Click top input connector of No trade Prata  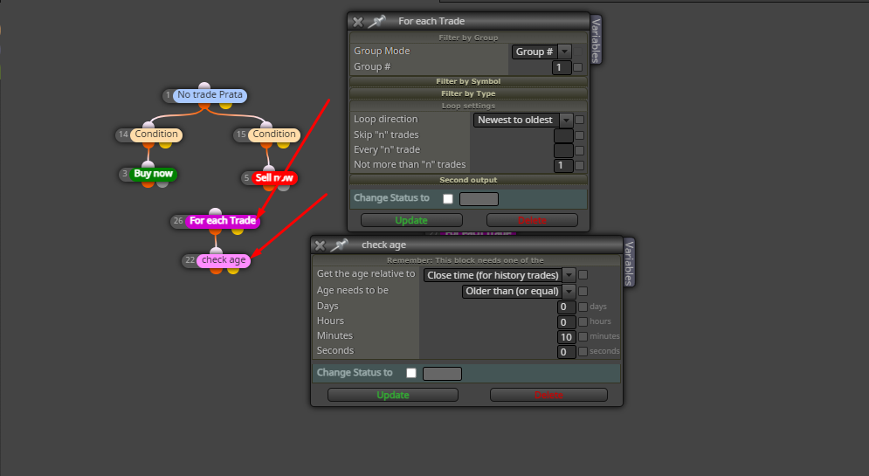(204, 86)
